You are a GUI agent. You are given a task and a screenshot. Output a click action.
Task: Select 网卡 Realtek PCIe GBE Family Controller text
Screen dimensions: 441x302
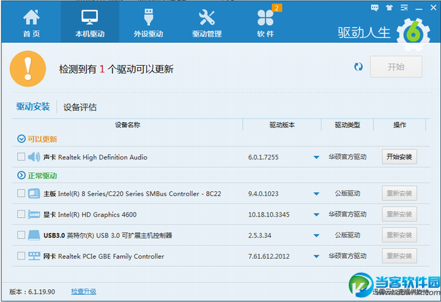tap(104, 256)
